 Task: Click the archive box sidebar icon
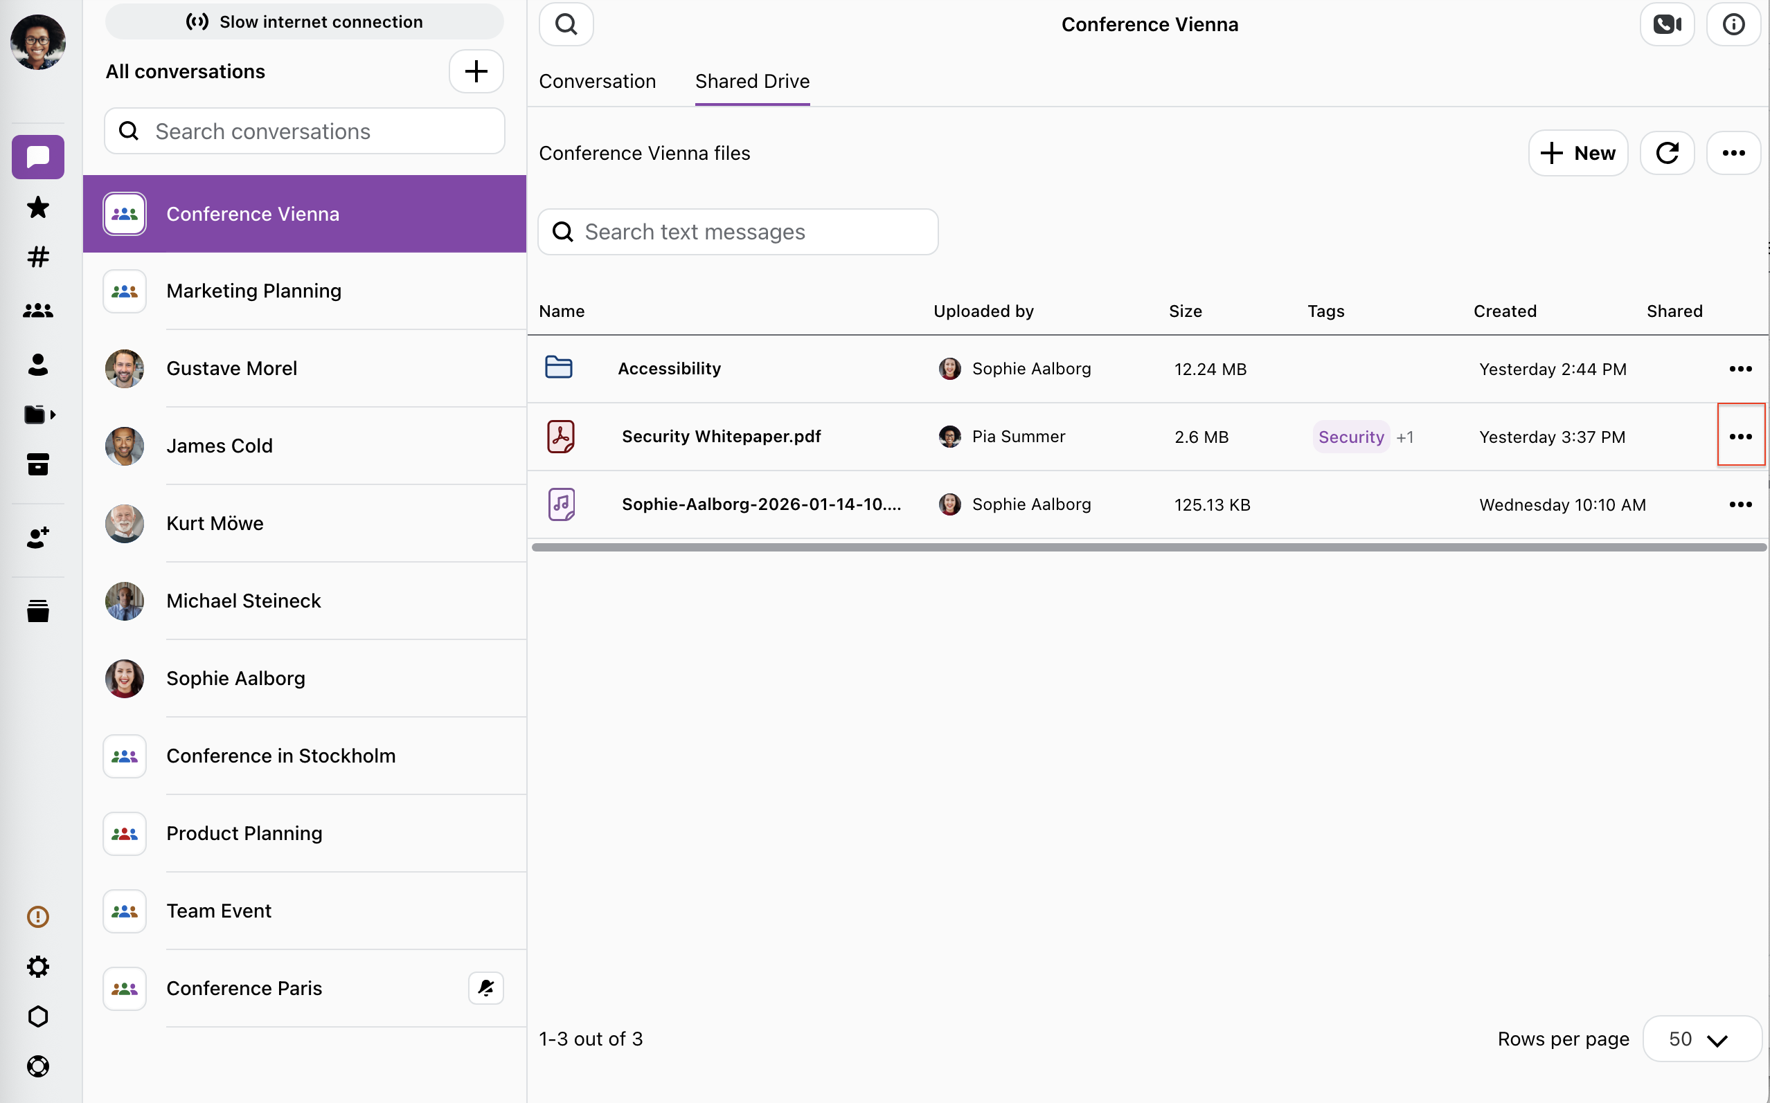point(38,464)
